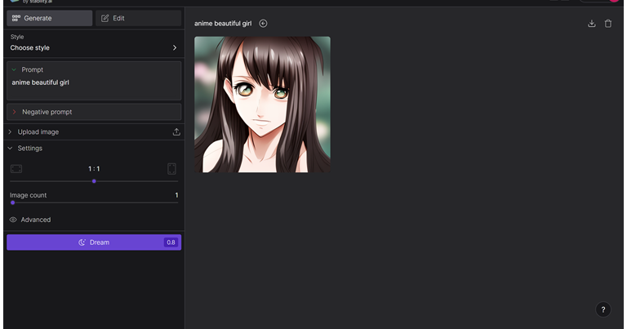Collapse the Prompt section chevron
Viewport: 627px width, 329px height.
[14, 70]
